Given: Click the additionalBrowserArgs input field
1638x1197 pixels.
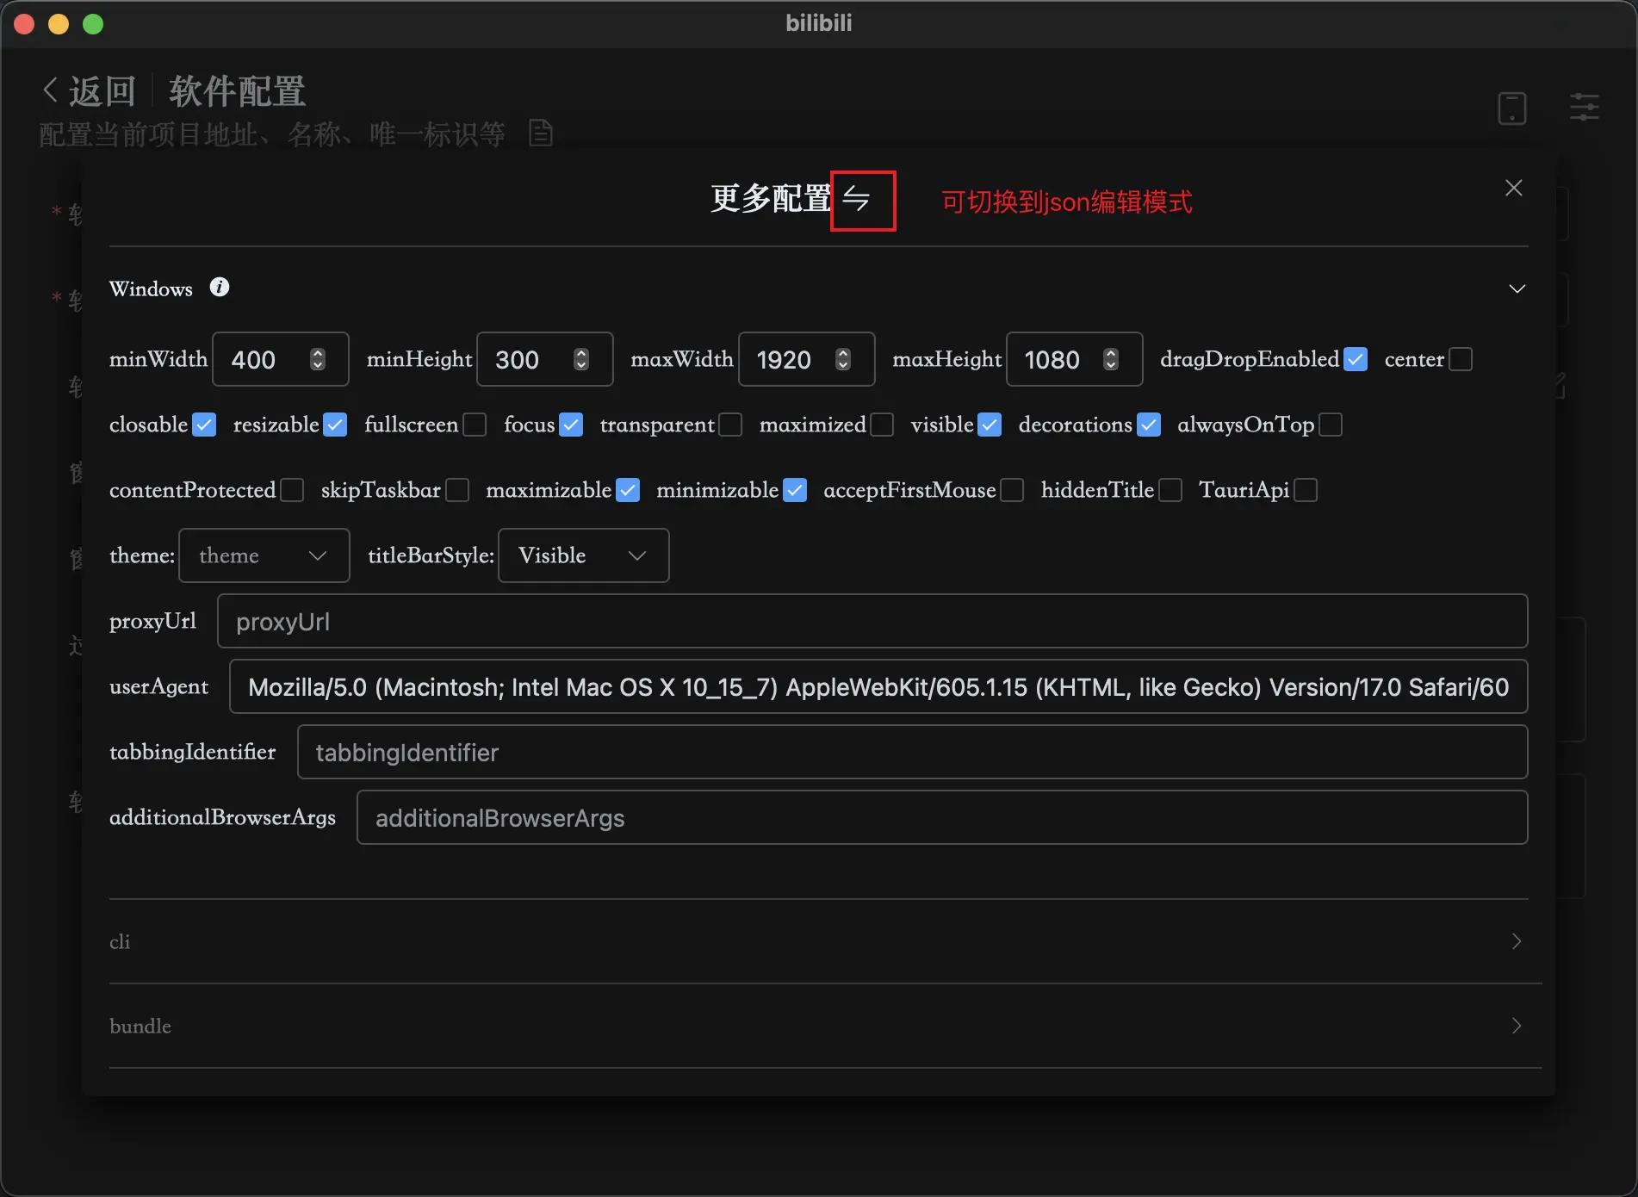Looking at the screenshot, I should click(x=941, y=817).
